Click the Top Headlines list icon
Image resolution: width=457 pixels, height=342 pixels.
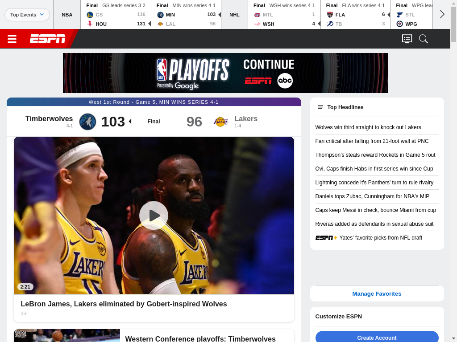click(x=320, y=107)
